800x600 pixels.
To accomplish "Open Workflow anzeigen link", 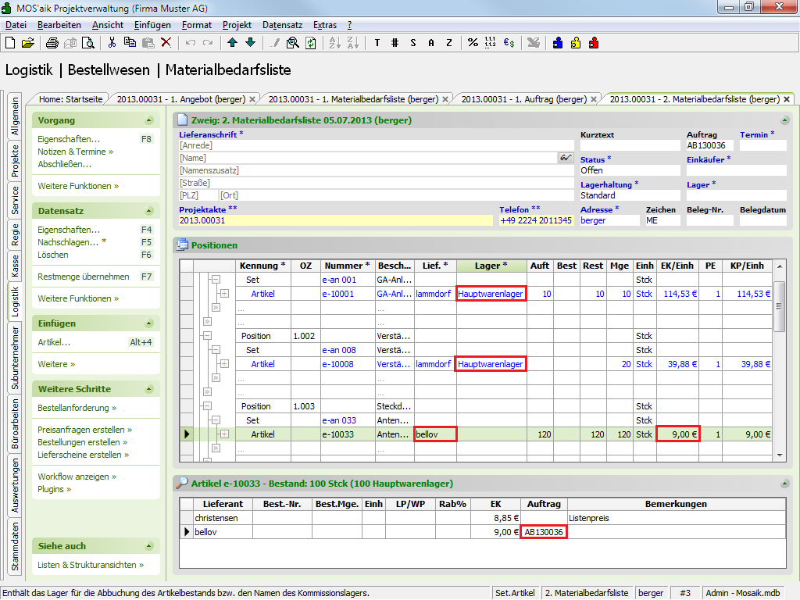I will [77, 476].
